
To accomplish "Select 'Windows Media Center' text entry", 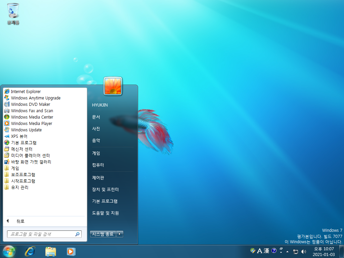I will point(32,117).
